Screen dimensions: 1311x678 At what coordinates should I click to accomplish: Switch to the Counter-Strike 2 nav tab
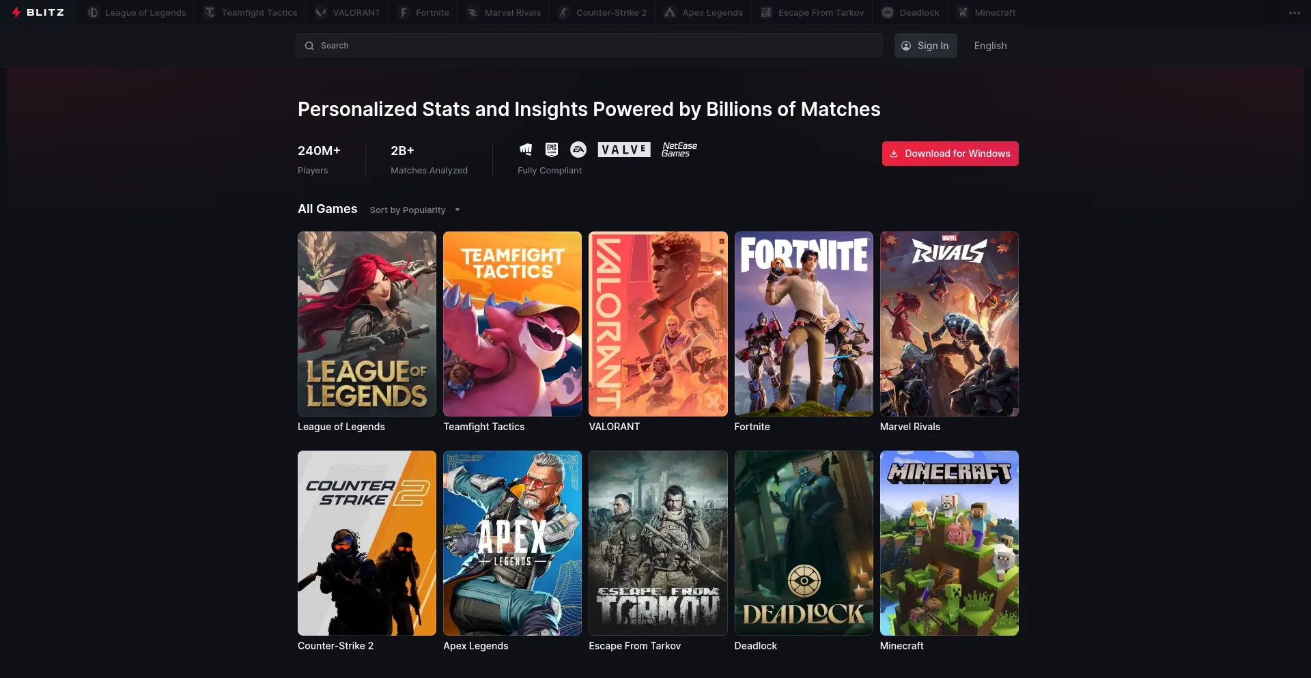tap(602, 12)
